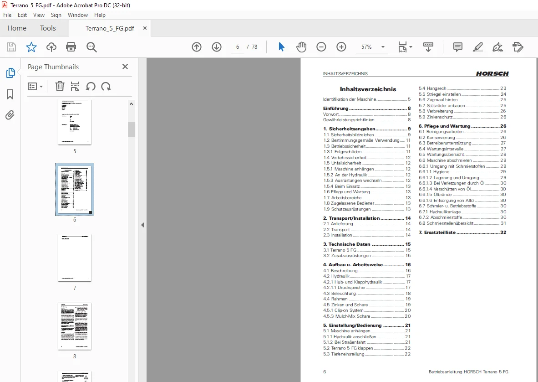Click thumbnail scrollbar up arrow
The image size is (538, 382).
tap(131, 104)
